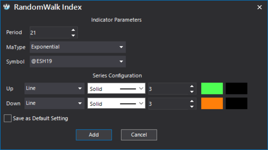Click the Cancel button
The image size is (268, 150).
[x=139, y=135]
